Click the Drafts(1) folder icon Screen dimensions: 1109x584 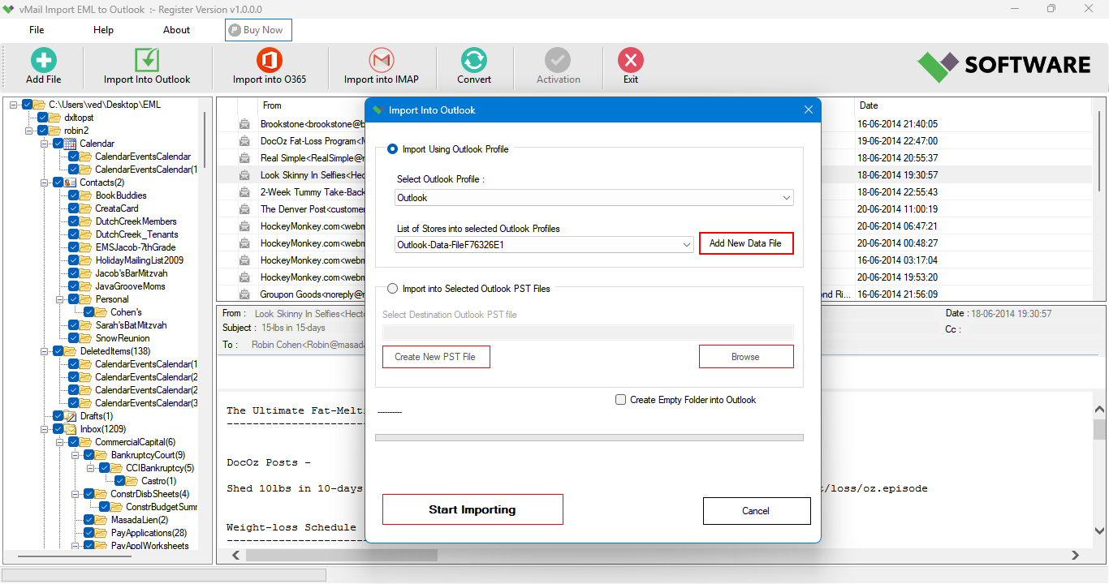pos(71,416)
